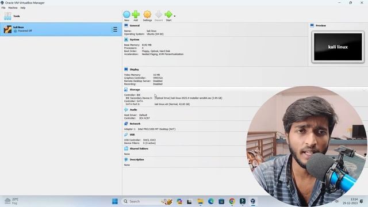368x207 pixels.
Task: Click the Display section monitor icon
Action: coord(126,69)
